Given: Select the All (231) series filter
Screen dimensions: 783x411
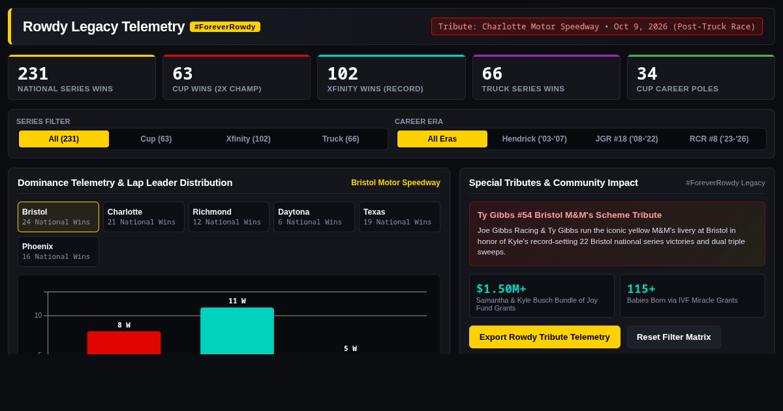Looking at the screenshot, I should [64, 139].
